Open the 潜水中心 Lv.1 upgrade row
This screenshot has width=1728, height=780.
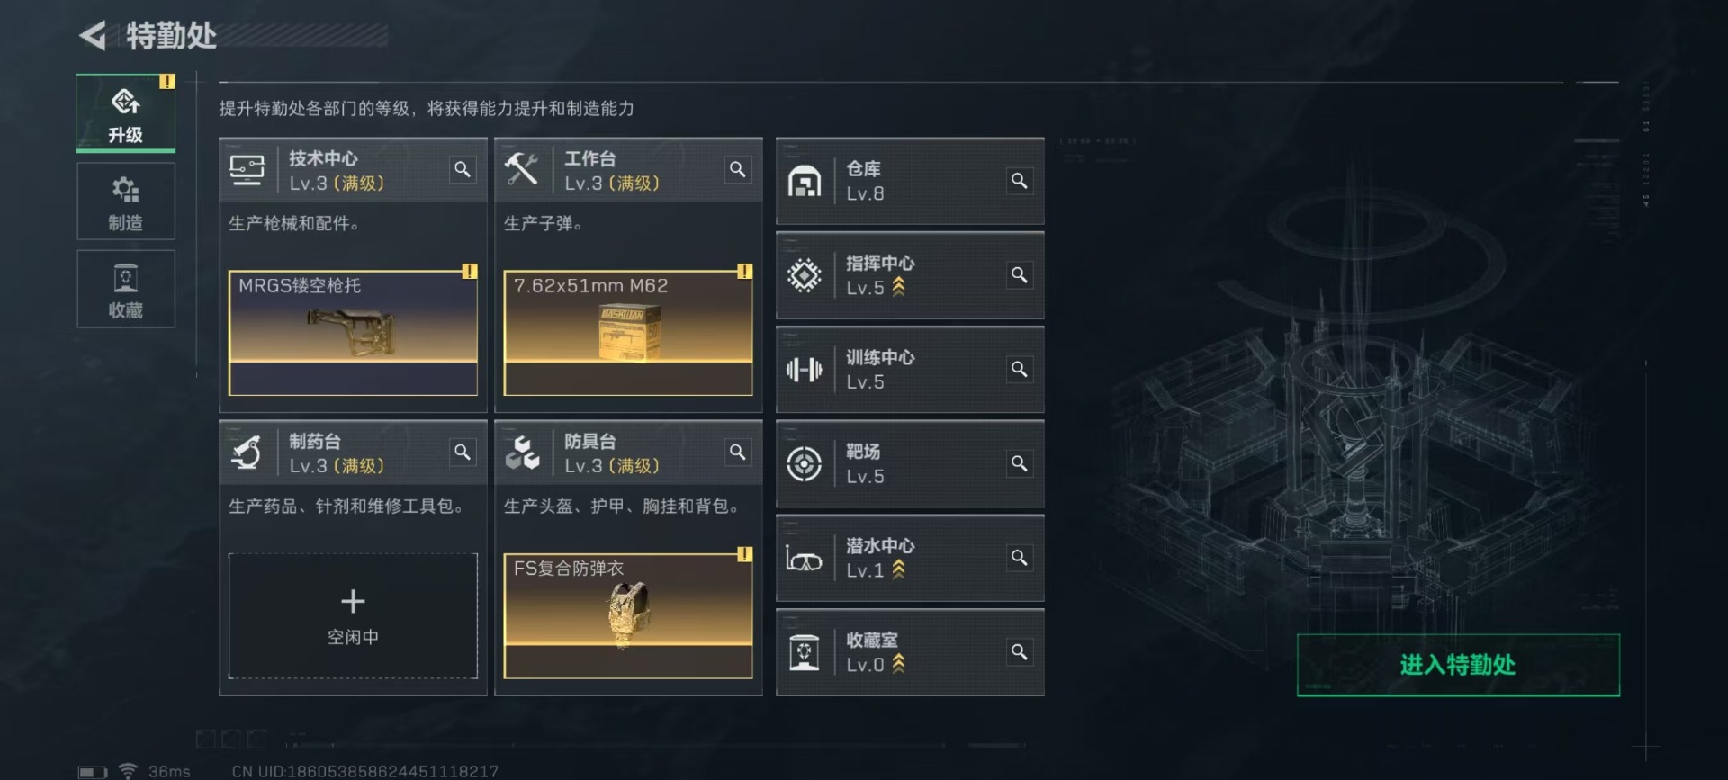[910, 558]
